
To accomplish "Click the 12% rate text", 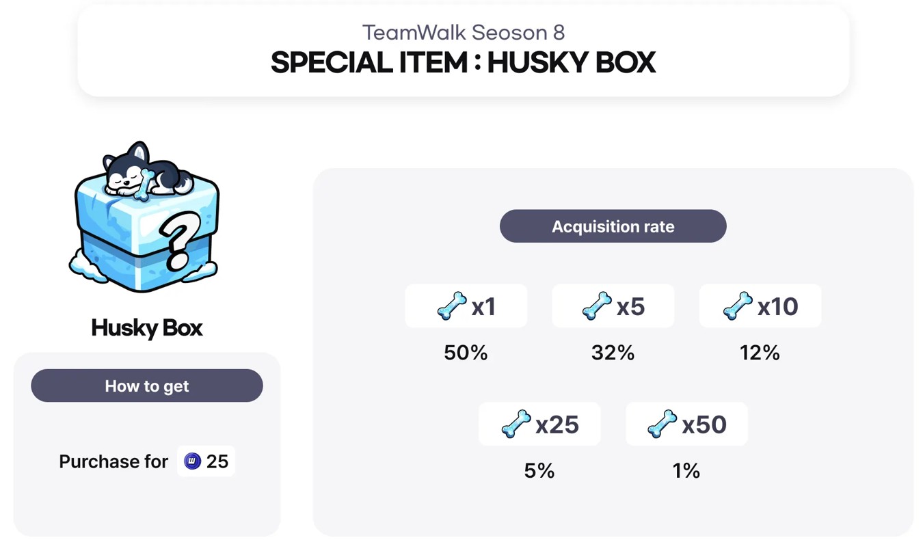I will pyautogui.click(x=760, y=353).
